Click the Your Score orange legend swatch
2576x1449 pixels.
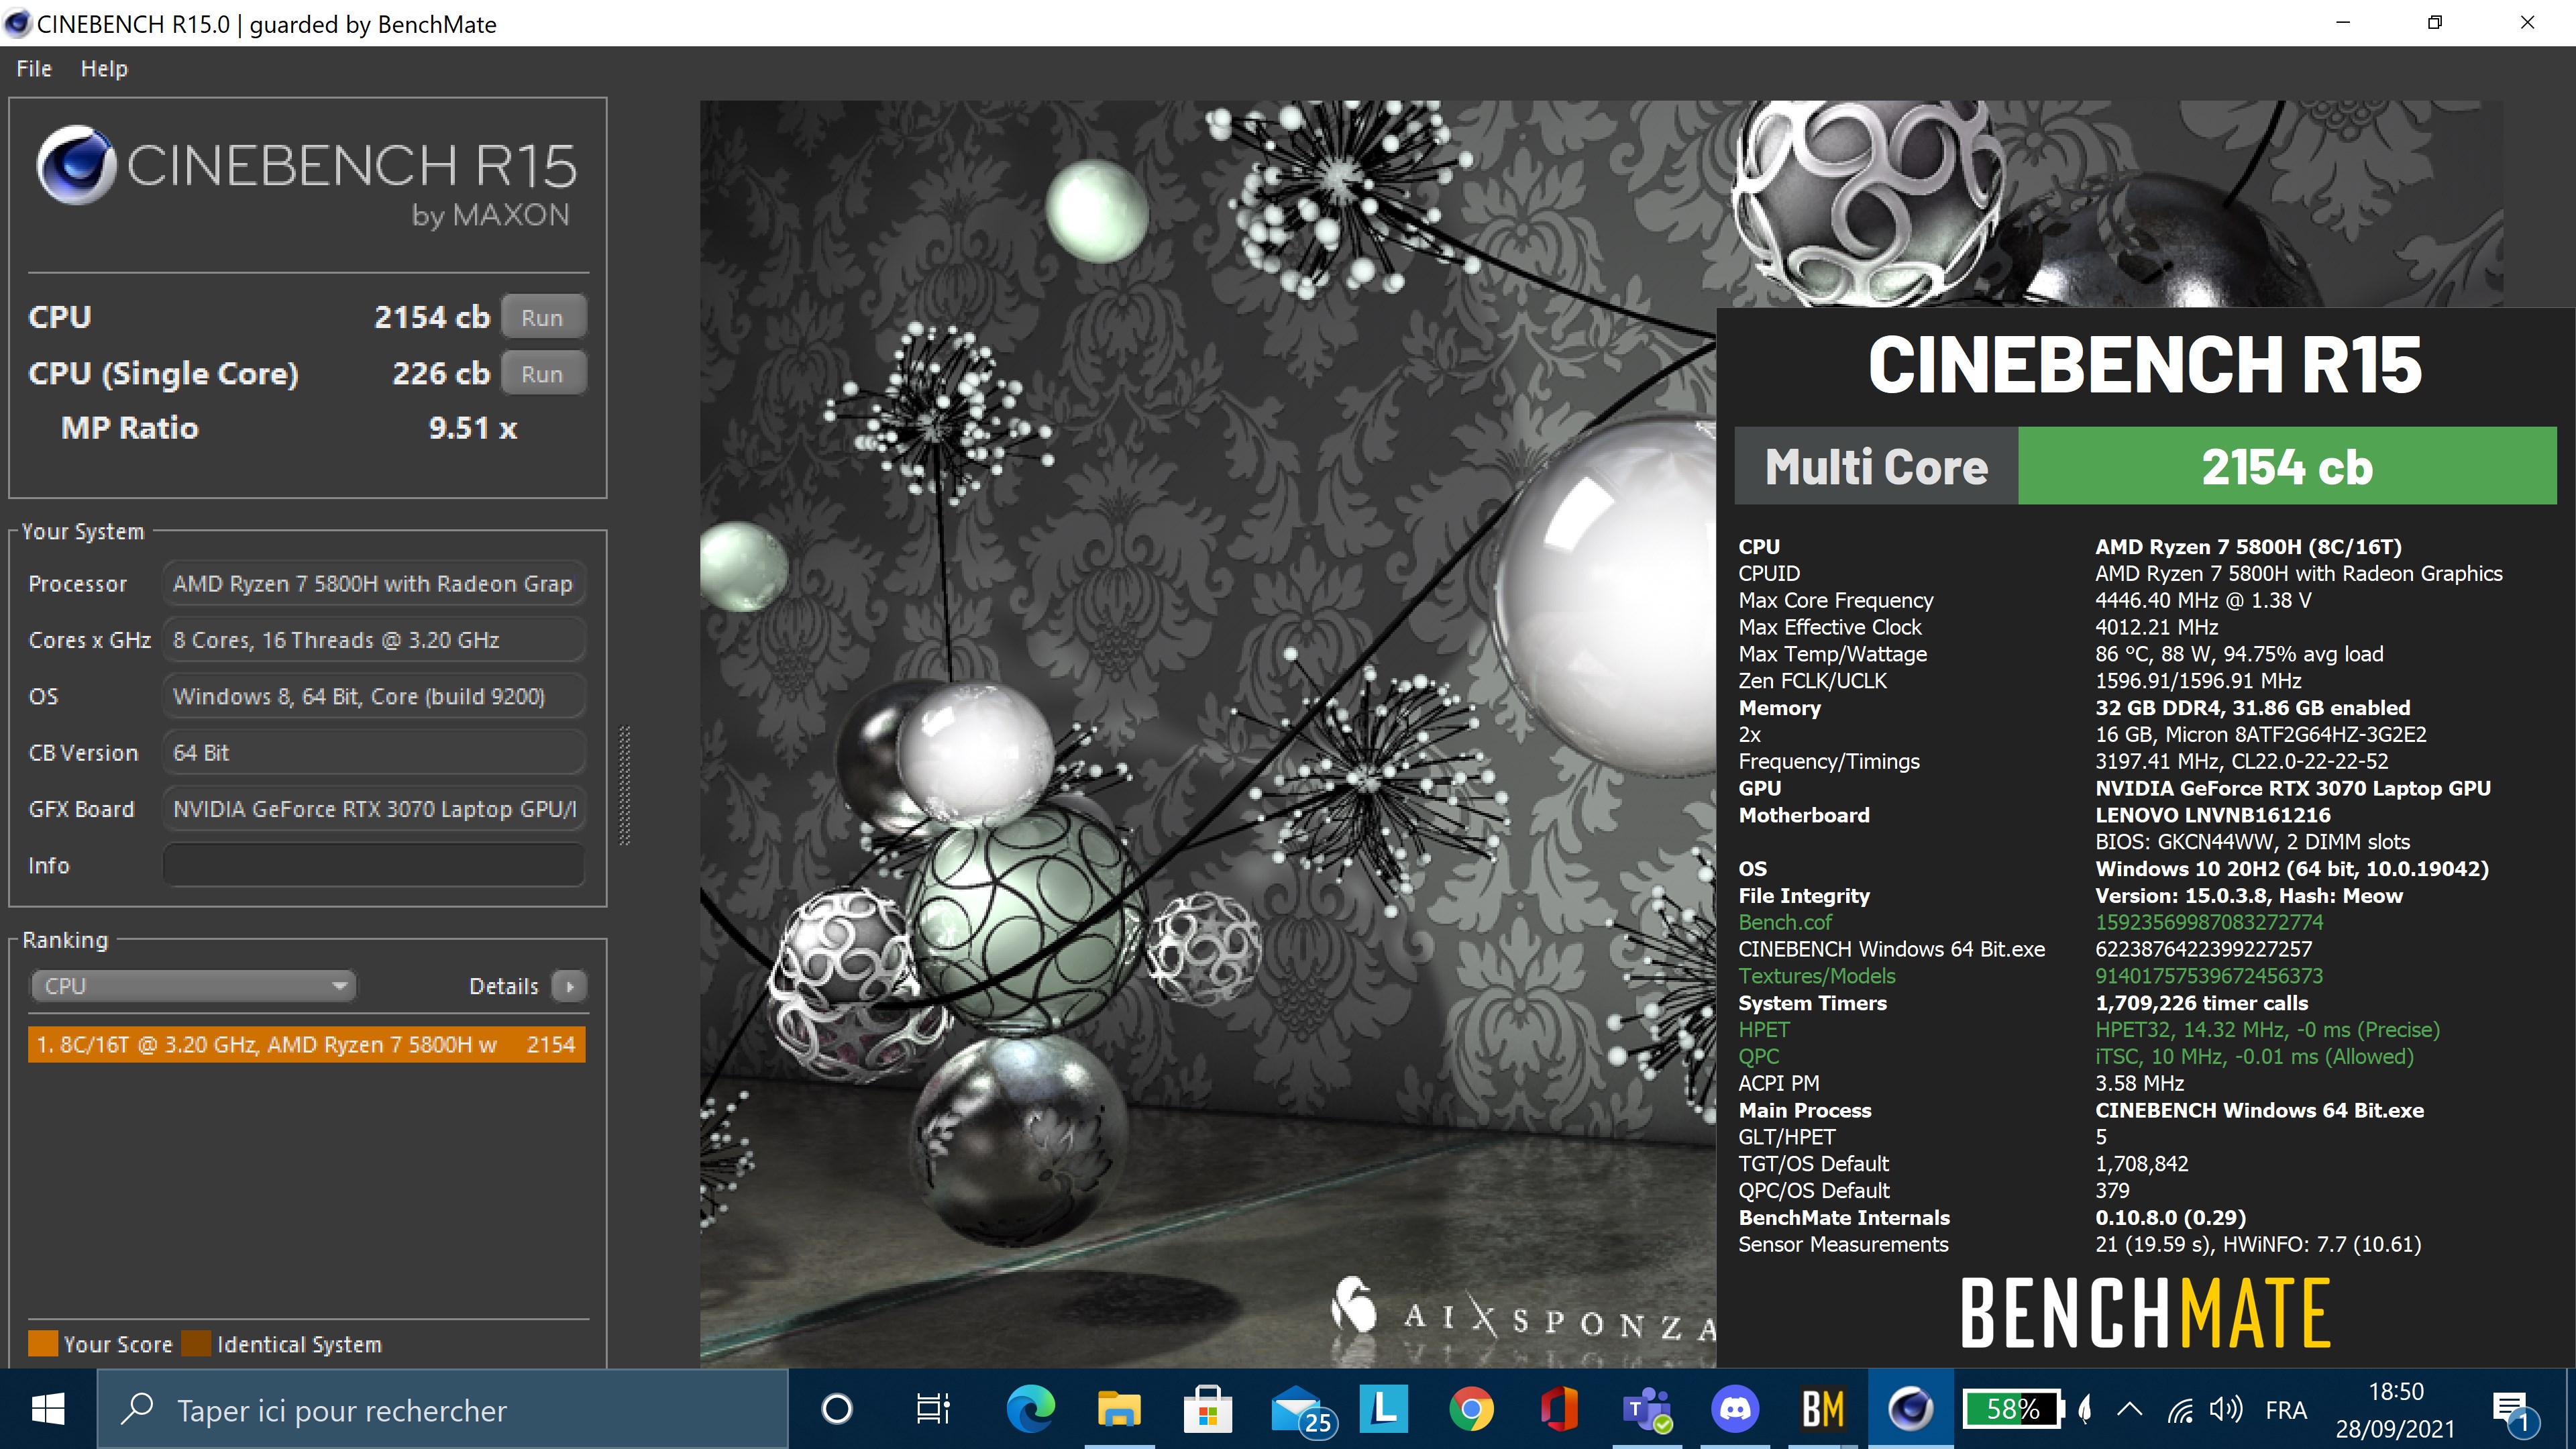(43, 1343)
